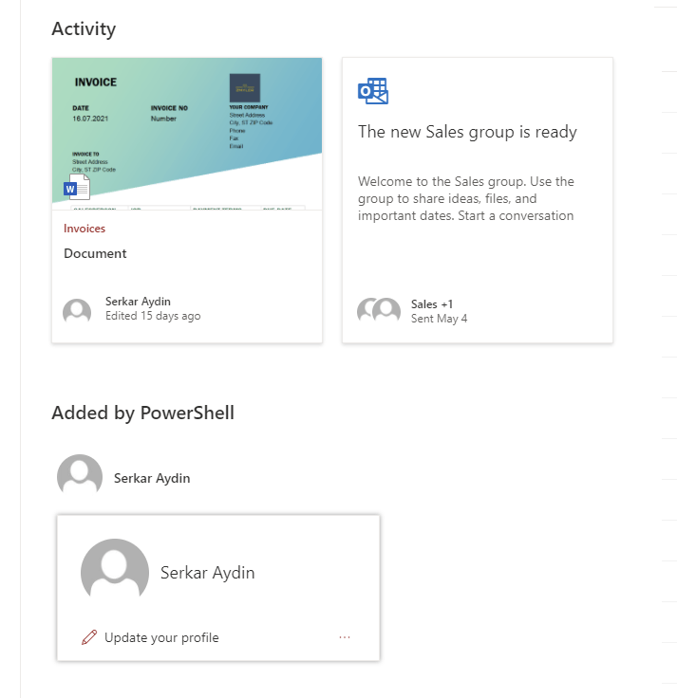This screenshot has height=698, width=677.
Task: Open 'The new Sales group is ready' message
Action: pos(467,132)
